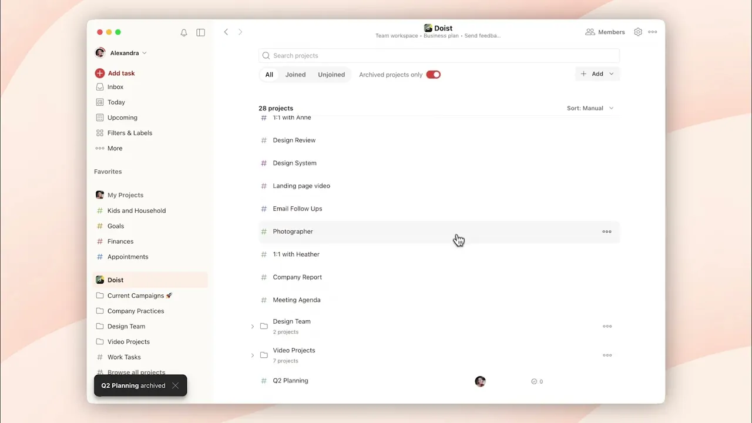This screenshot has height=423, width=752.
Task: Open the Landing page video project
Action: coord(439,186)
